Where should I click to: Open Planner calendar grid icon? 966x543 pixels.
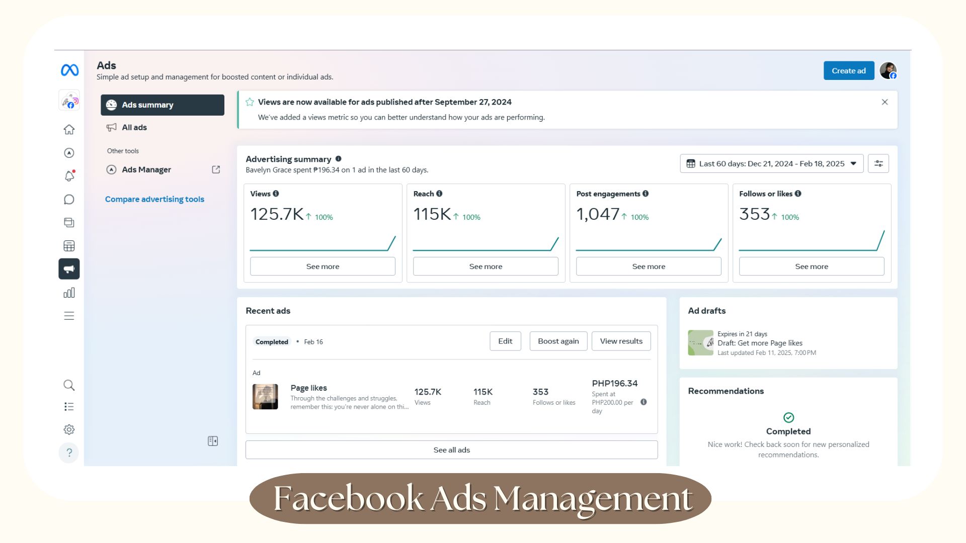(69, 246)
